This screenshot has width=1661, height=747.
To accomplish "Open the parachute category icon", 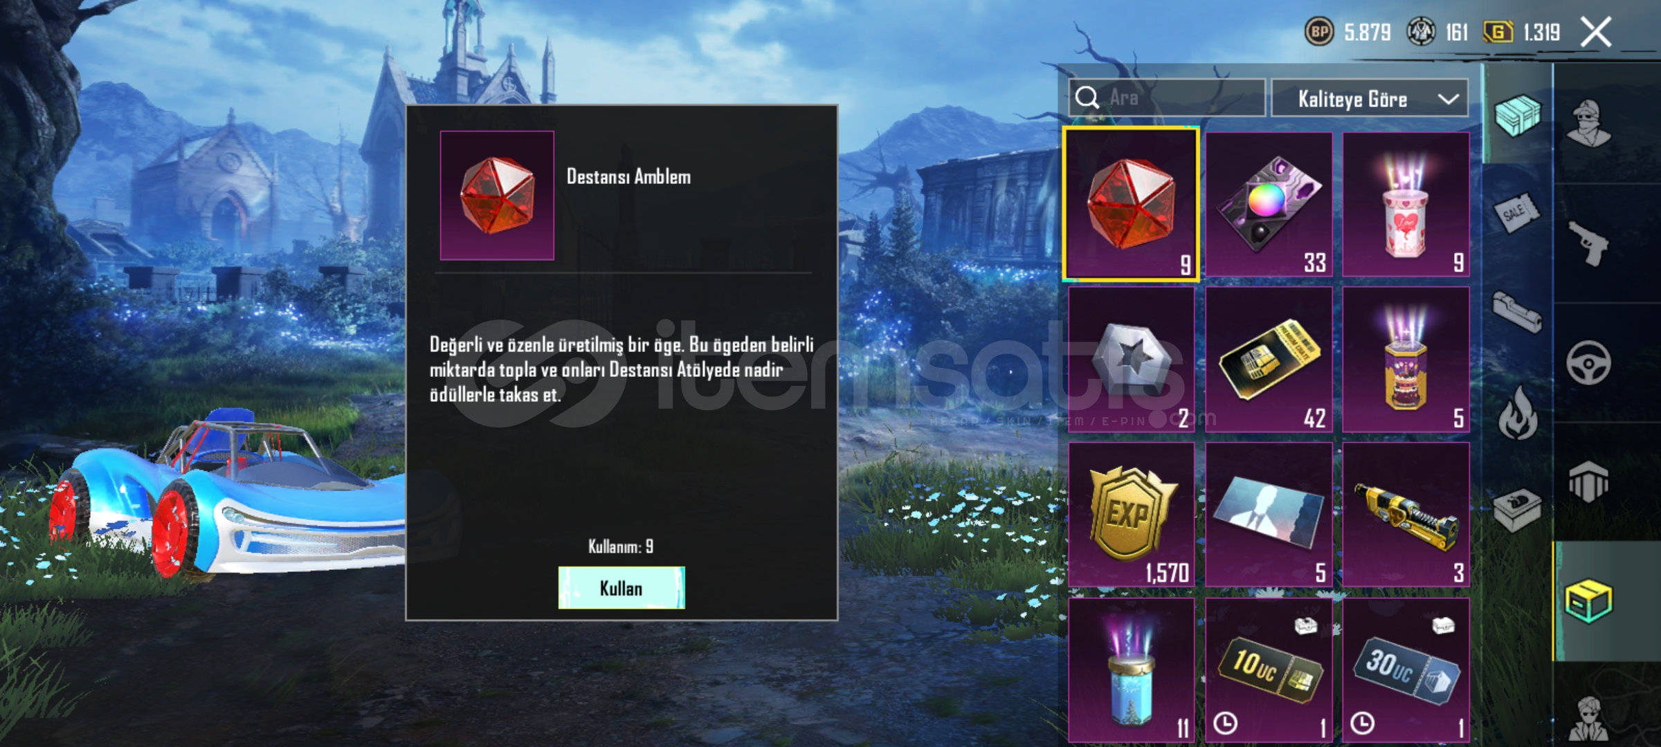I will click(1588, 481).
